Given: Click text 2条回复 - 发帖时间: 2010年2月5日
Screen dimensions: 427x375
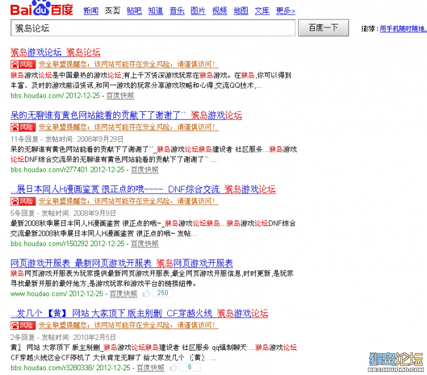Looking at the screenshot, I should coord(63,338).
